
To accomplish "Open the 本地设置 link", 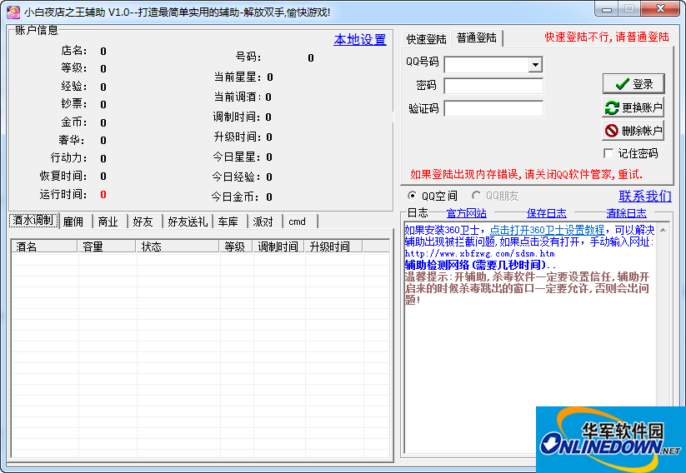I will pos(359,40).
